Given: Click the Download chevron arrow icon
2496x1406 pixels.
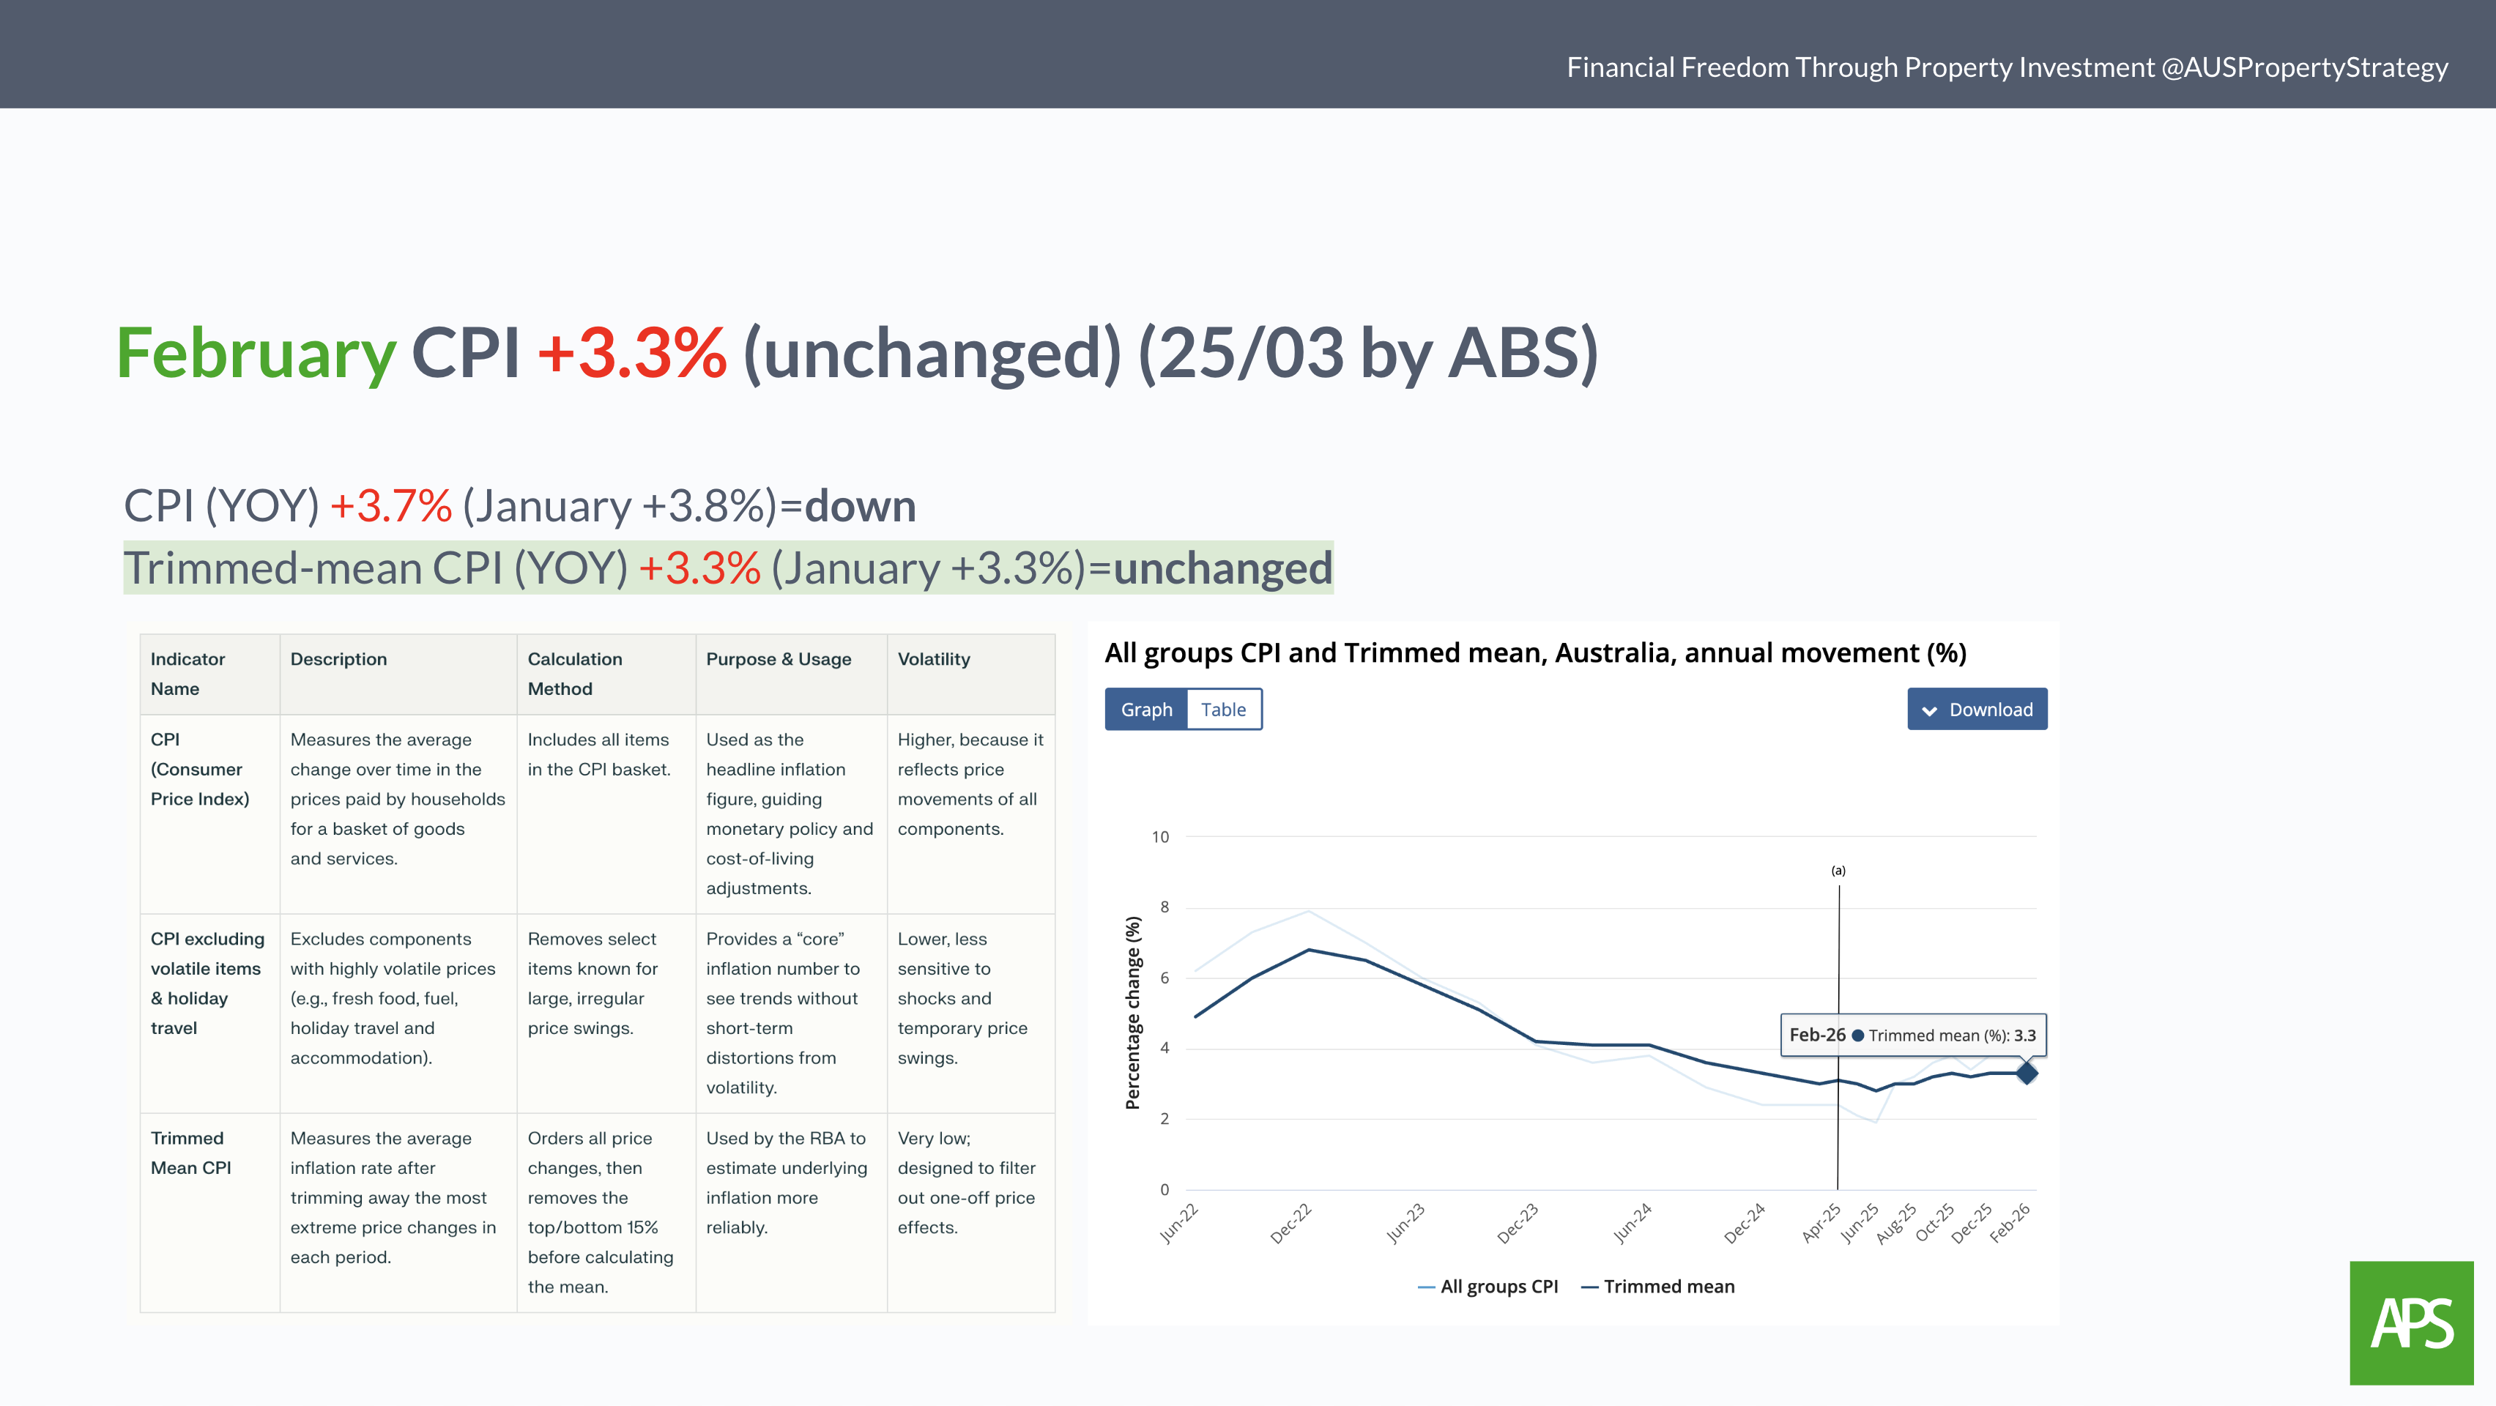Looking at the screenshot, I should 1929,710.
